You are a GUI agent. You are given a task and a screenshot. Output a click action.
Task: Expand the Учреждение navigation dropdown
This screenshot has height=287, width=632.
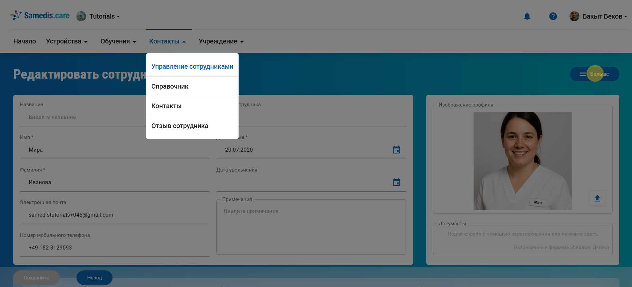221,41
